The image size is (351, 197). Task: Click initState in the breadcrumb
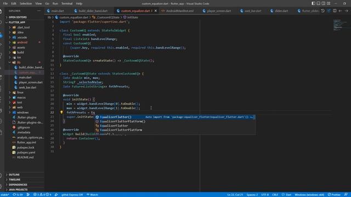click(x=133, y=17)
